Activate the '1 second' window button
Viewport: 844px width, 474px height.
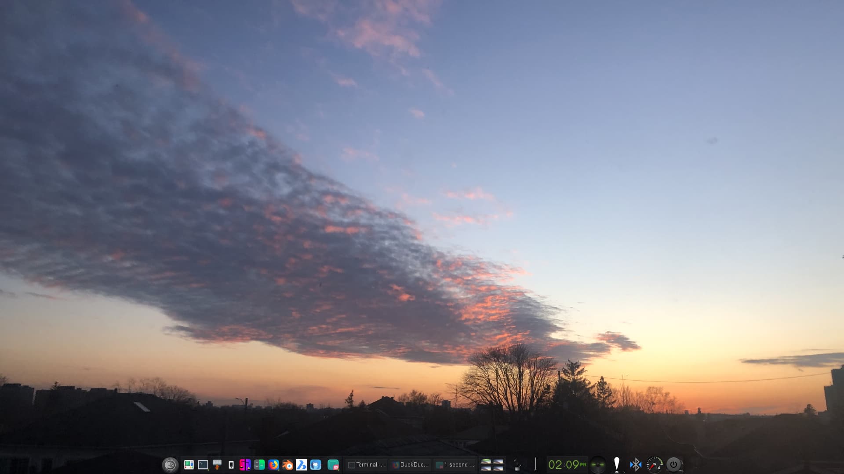click(455, 465)
